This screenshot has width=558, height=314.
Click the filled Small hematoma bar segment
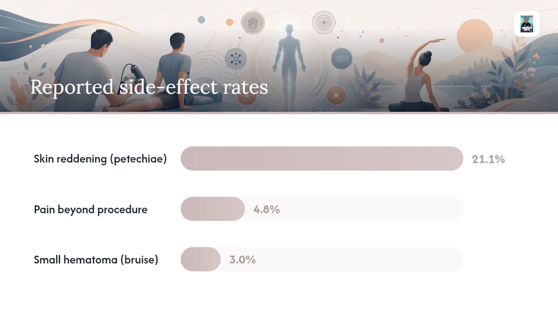click(x=201, y=259)
